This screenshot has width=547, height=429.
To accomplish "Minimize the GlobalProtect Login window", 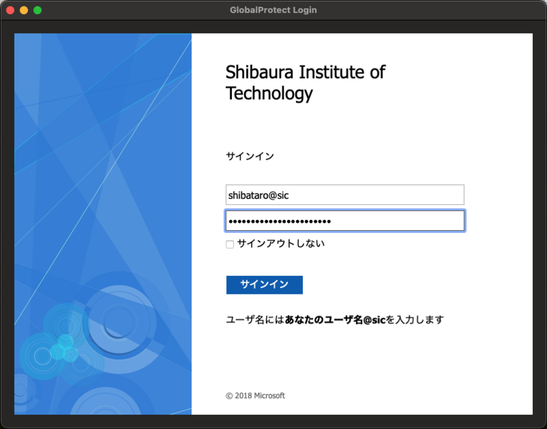I will (x=24, y=10).
